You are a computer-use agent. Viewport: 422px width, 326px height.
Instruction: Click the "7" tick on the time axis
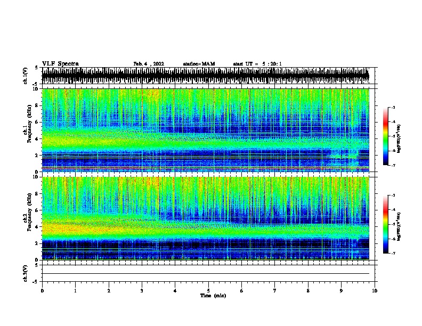pyautogui.click(x=275, y=291)
